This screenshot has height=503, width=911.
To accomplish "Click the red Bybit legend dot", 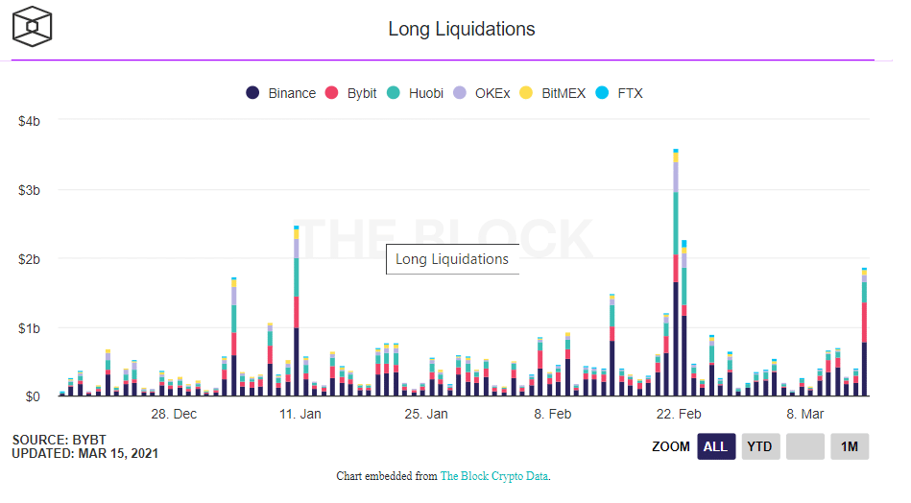I will tap(332, 93).
